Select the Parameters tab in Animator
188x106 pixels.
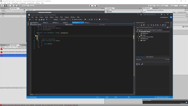point(9,10)
